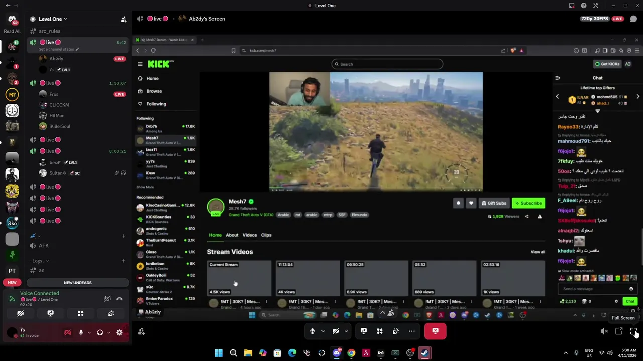Open more options ellipsis on control bar
Viewport: 643px width, 361px height.
(x=412, y=331)
